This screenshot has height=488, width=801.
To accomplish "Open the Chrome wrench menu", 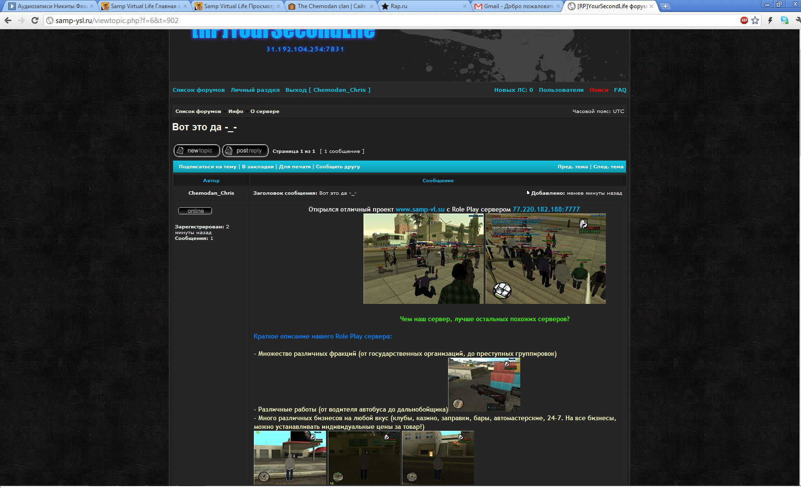I will click(797, 20).
